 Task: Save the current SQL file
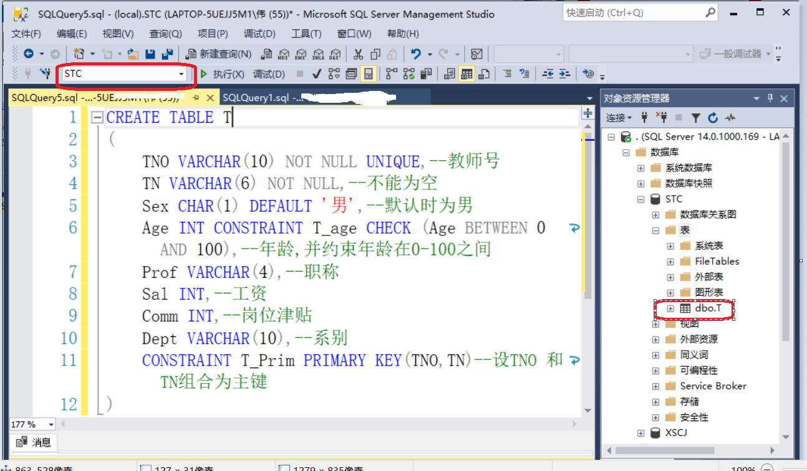[x=152, y=54]
